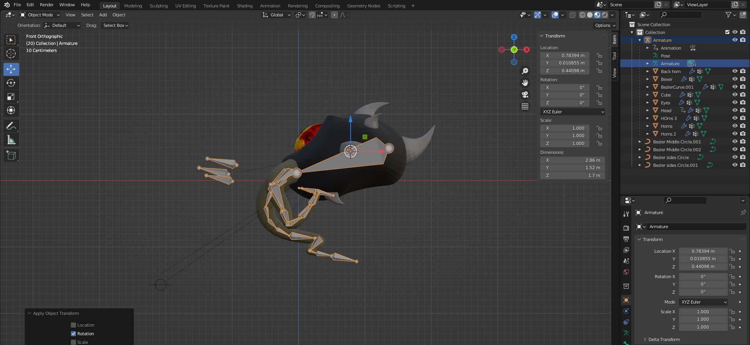The height and width of the screenshot is (345, 750).
Task: Activate the Scale tool
Action: coord(11,97)
